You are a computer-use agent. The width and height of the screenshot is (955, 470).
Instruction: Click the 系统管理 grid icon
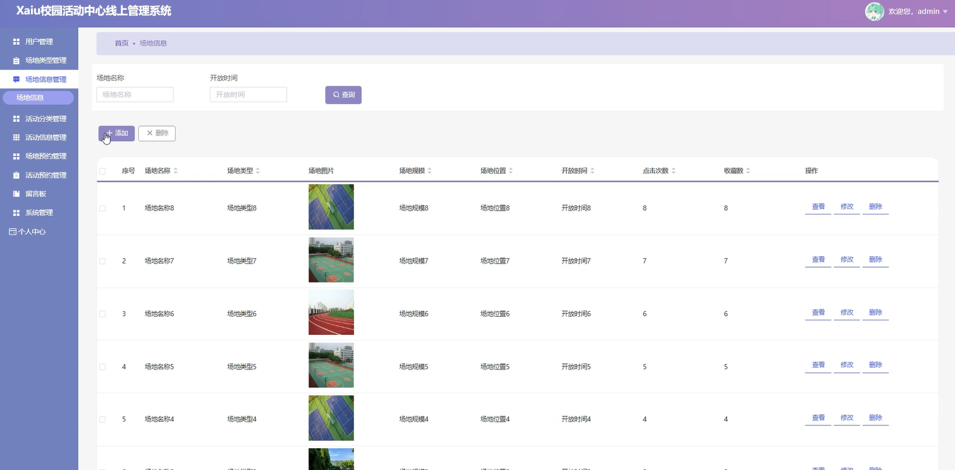coord(16,213)
